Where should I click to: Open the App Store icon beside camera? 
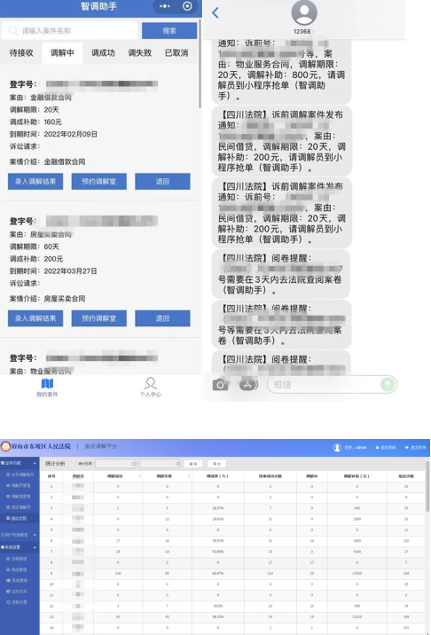(248, 384)
